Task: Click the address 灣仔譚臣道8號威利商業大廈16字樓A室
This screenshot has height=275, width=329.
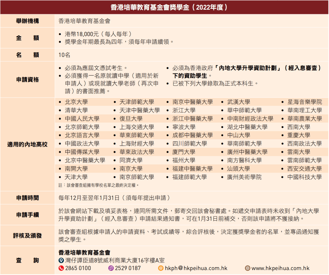Action: [115, 260]
